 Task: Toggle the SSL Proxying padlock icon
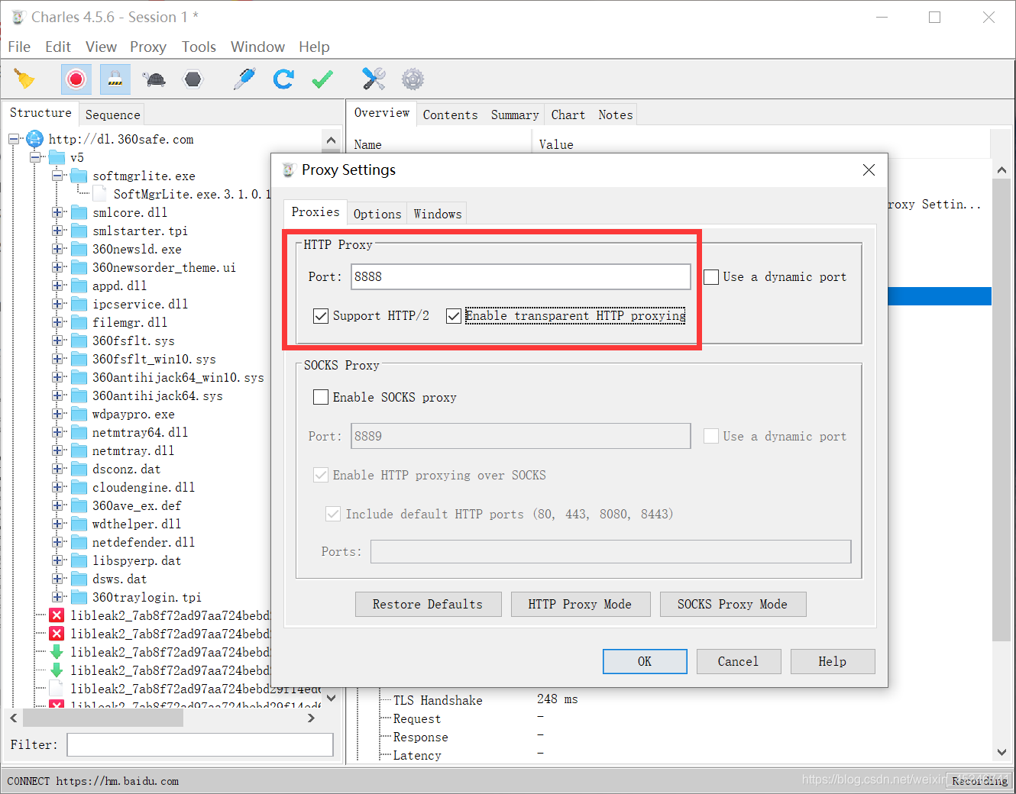115,79
